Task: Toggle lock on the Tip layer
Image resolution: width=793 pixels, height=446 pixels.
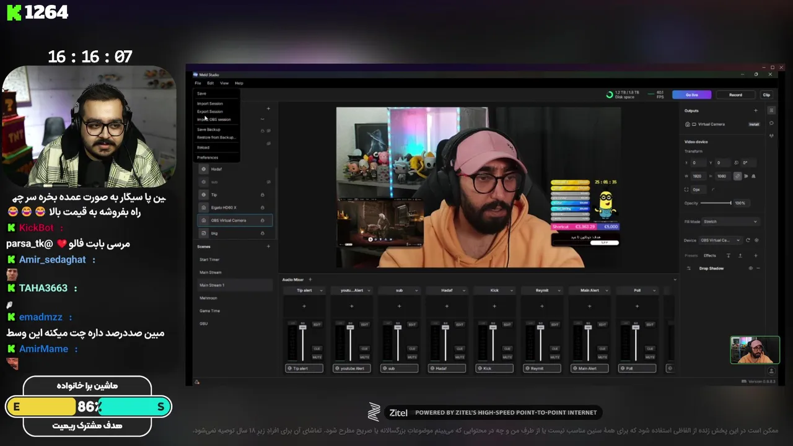Action: (x=263, y=195)
